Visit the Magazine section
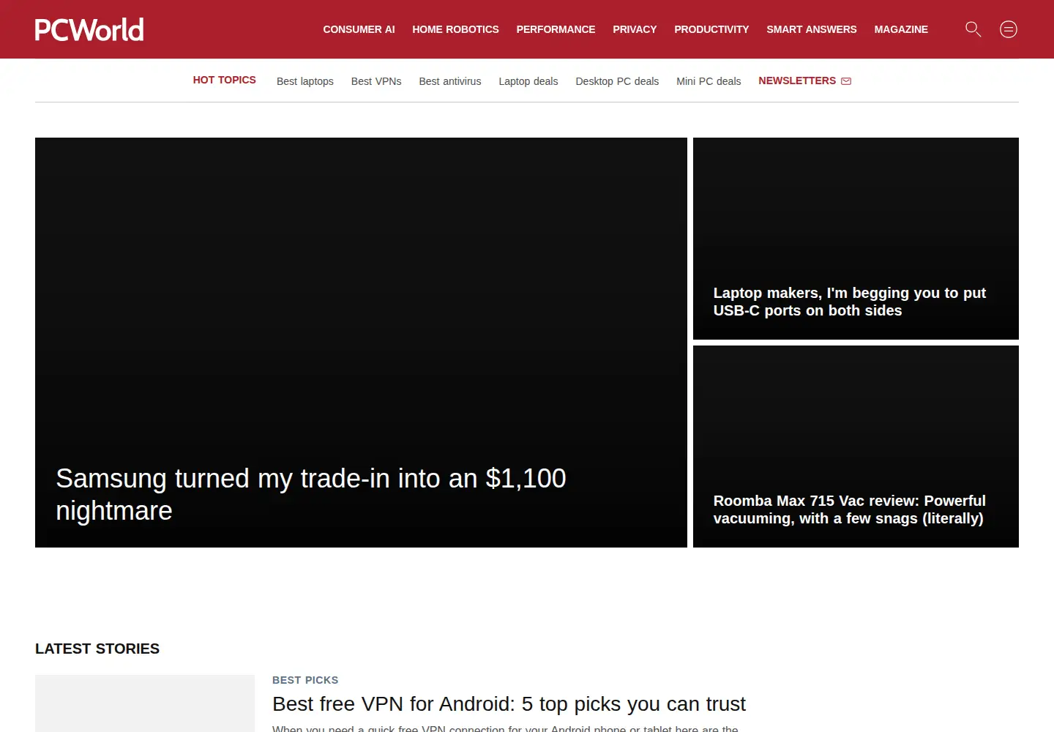Image resolution: width=1054 pixels, height=732 pixels. pyautogui.click(x=901, y=29)
